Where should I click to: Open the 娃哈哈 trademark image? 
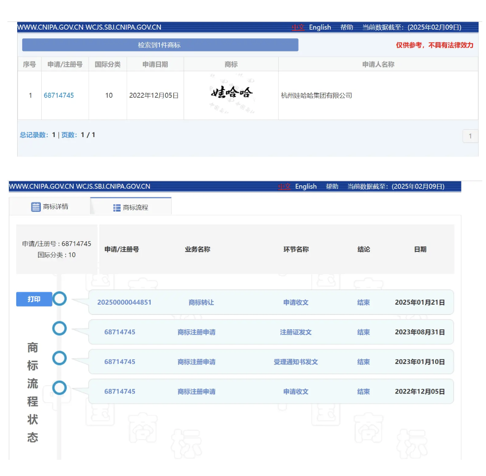[x=231, y=94]
